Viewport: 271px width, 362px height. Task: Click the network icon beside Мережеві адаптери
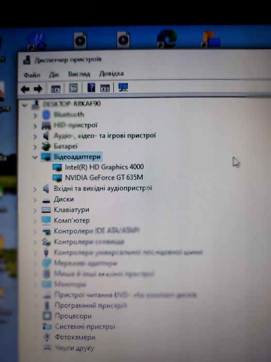coord(46,263)
